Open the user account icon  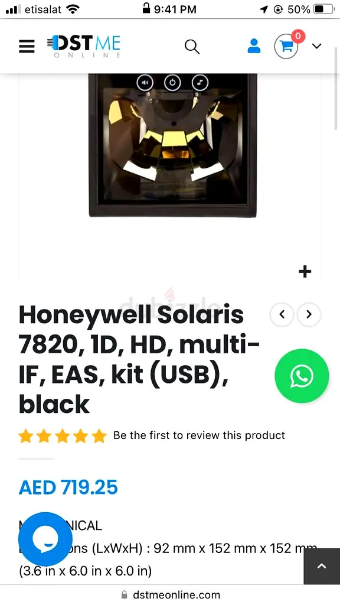point(254,46)
